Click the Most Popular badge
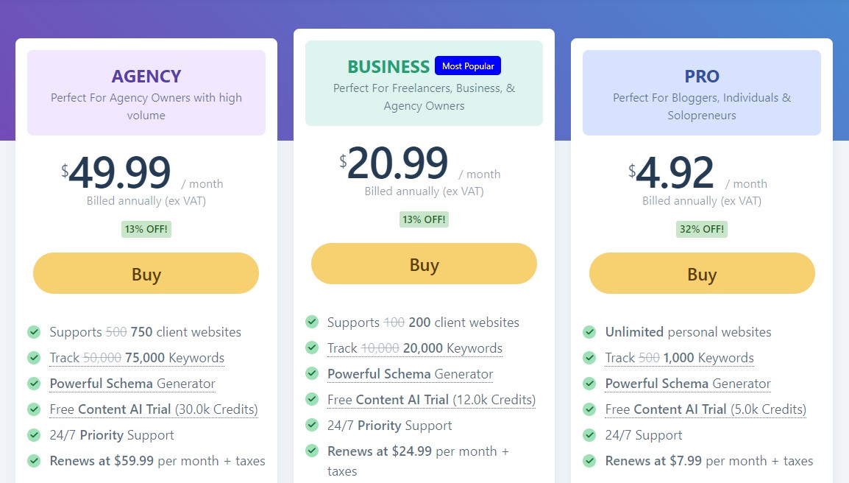Image resolution: width=849 pixels, height=483 pixels. [468, 66]
